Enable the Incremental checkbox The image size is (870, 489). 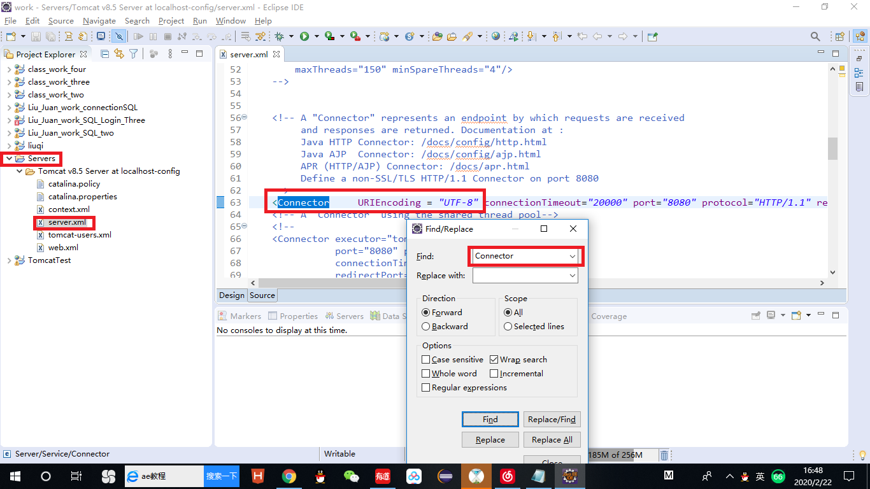[494, 374]
